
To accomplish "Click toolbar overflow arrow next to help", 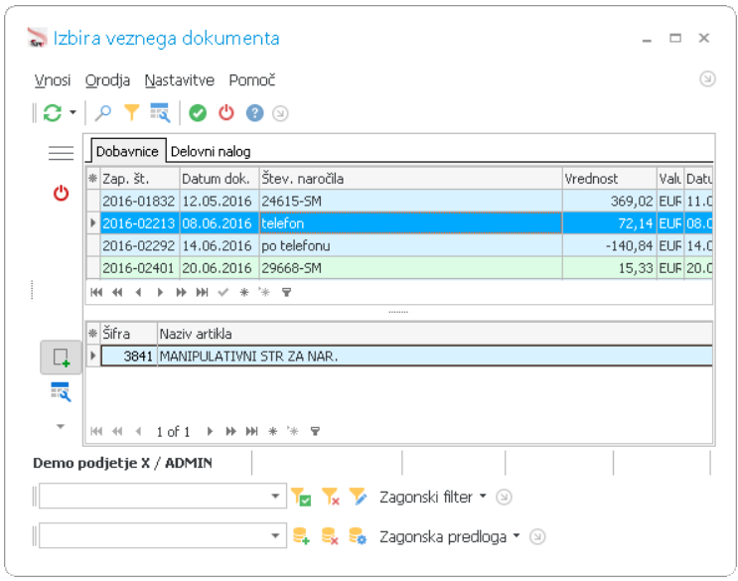I will pos(280,113).
